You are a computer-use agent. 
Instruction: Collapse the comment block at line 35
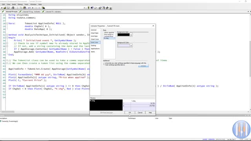tap(7, 43)
